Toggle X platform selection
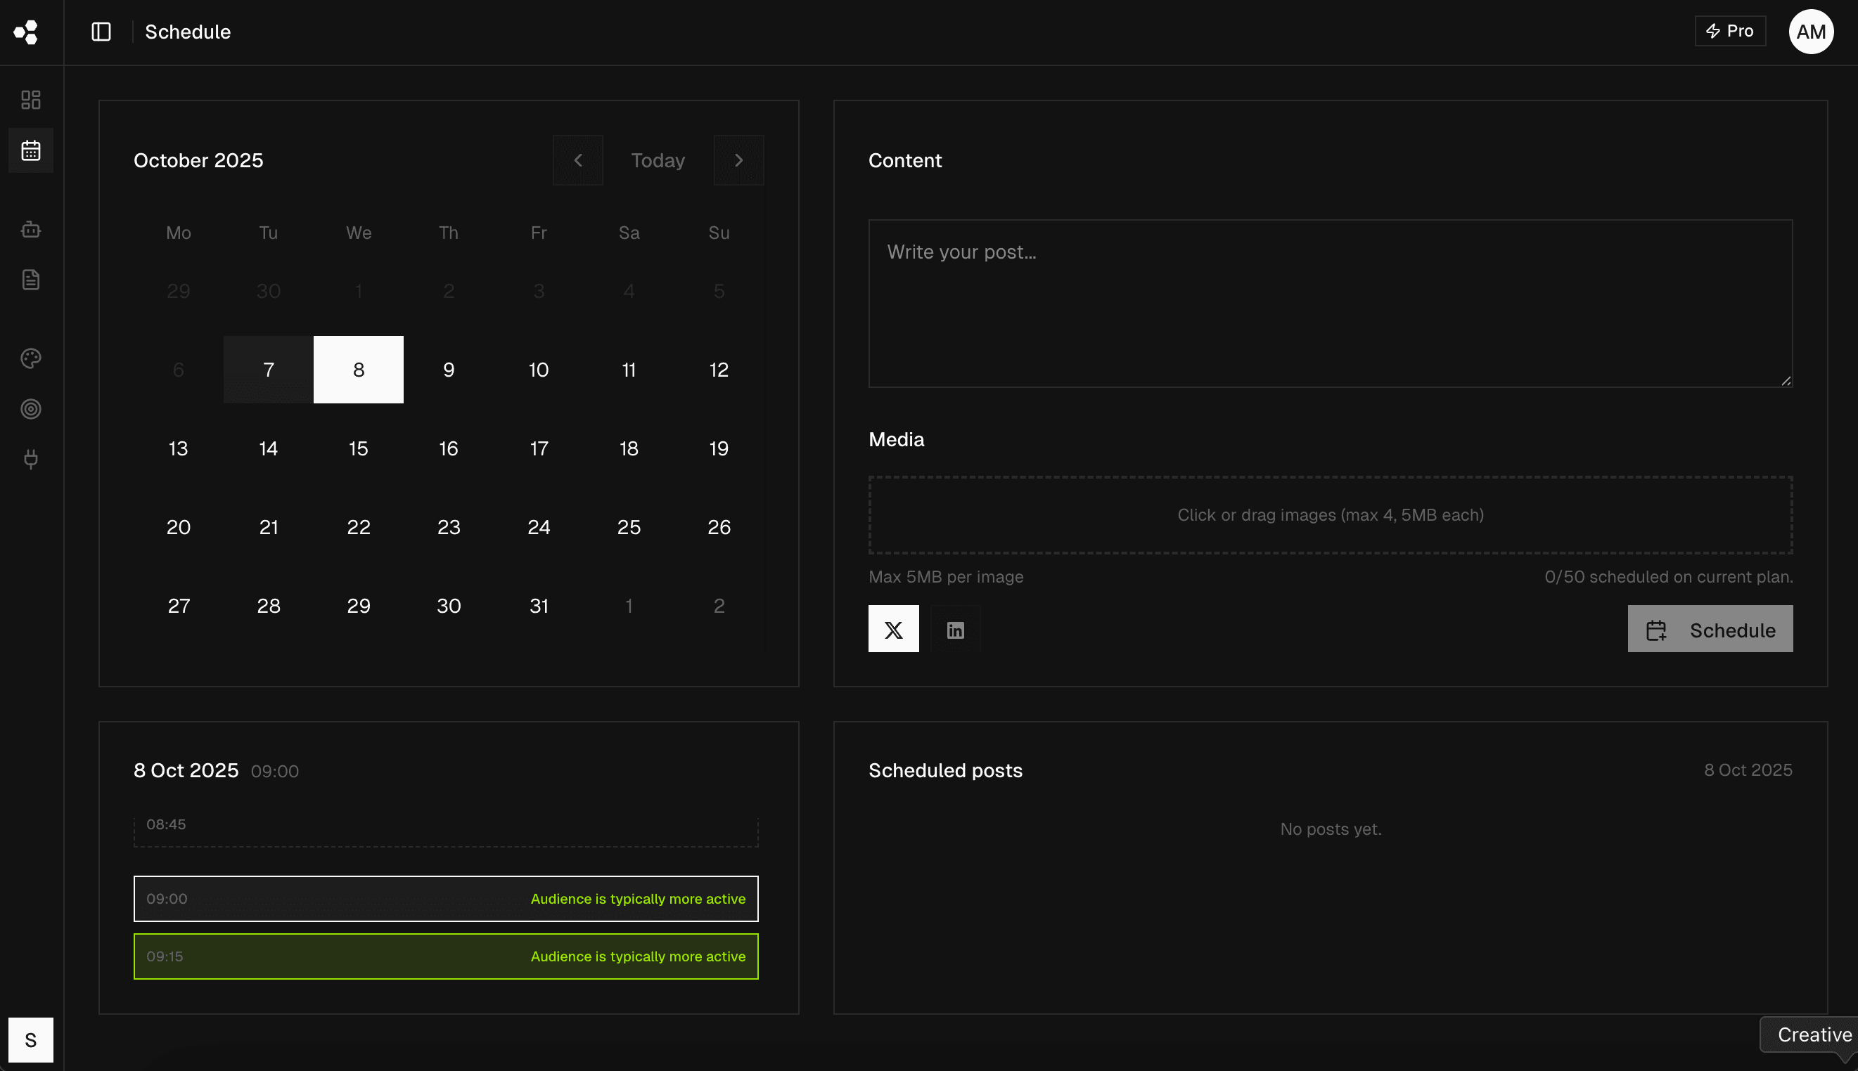This screenshot has height=1071, width=1858. [x=893, y=629]
